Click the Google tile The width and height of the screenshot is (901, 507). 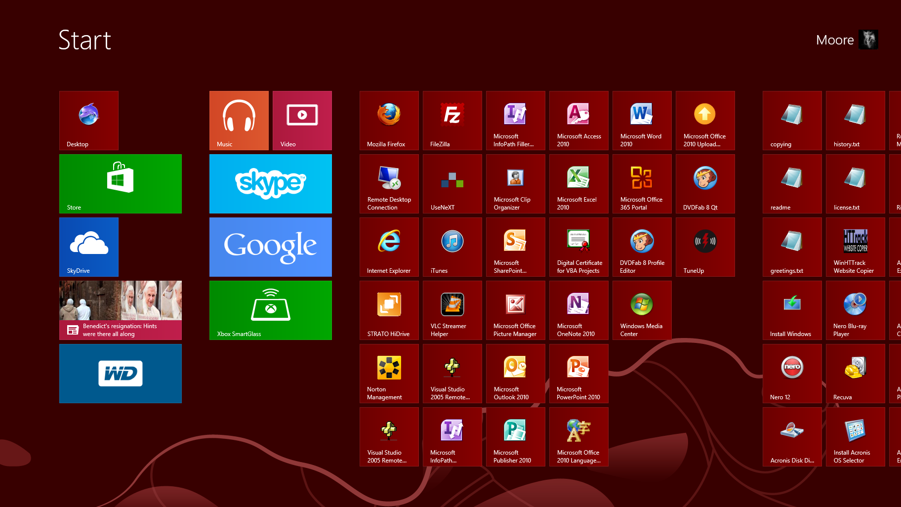click(x=270, y=247)
